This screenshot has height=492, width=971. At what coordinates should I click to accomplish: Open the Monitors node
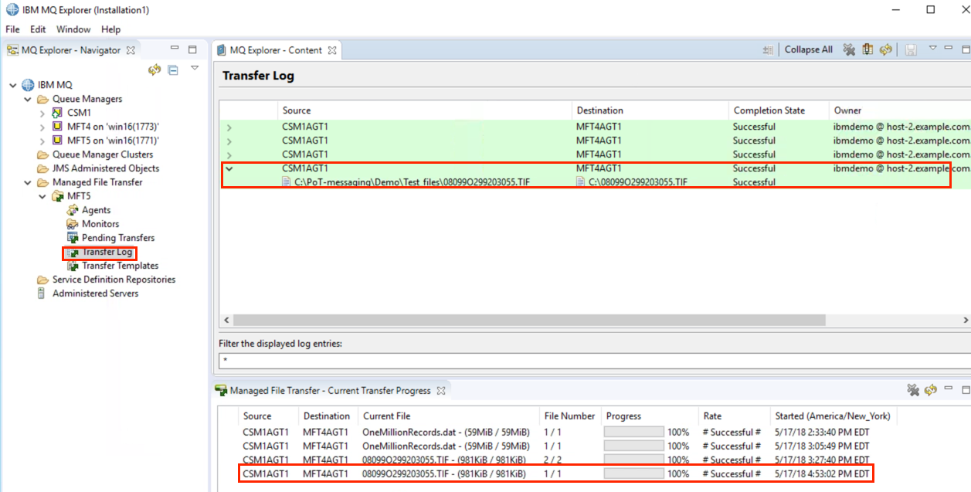tap(100, 224)
